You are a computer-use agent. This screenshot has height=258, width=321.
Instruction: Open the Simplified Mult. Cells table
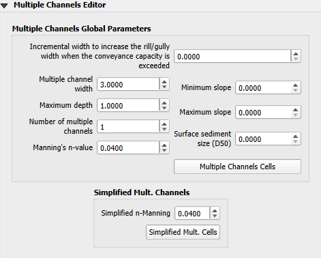(183, 232)
